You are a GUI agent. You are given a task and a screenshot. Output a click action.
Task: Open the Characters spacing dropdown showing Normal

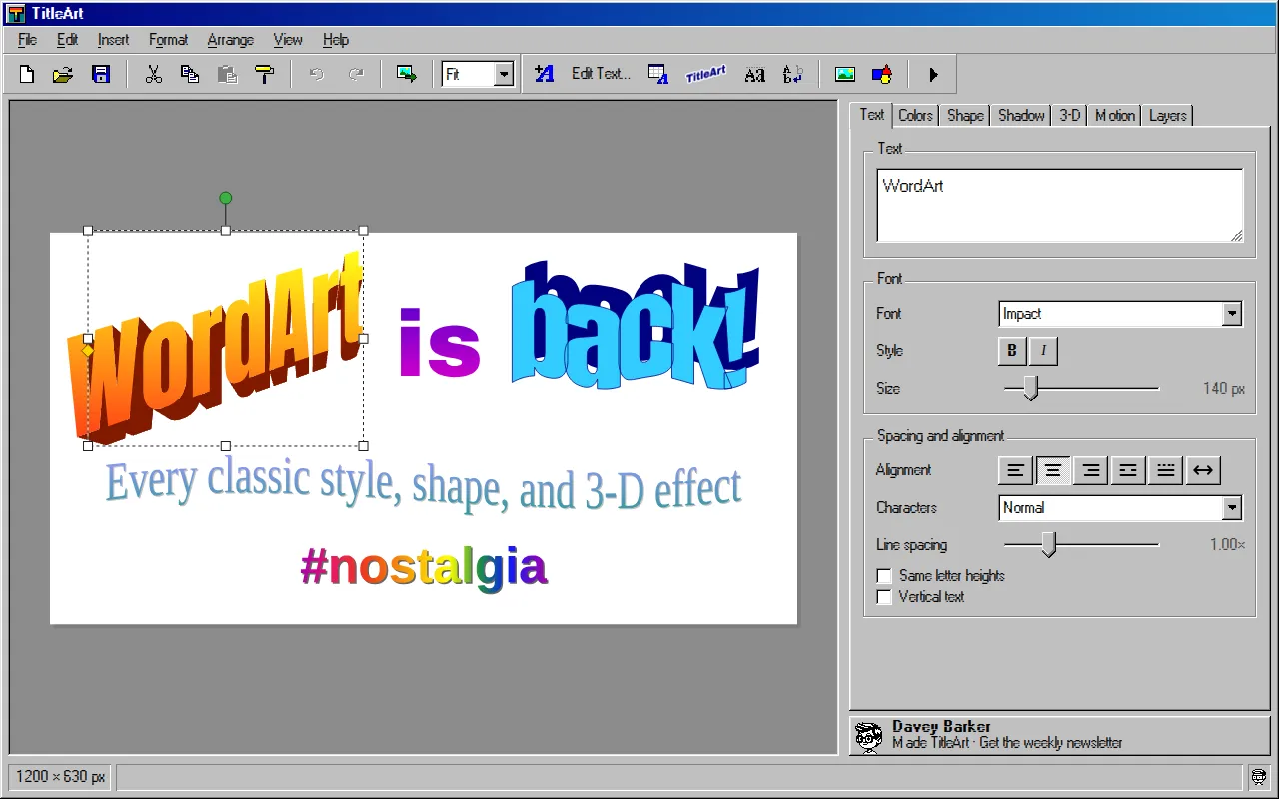1120,508
